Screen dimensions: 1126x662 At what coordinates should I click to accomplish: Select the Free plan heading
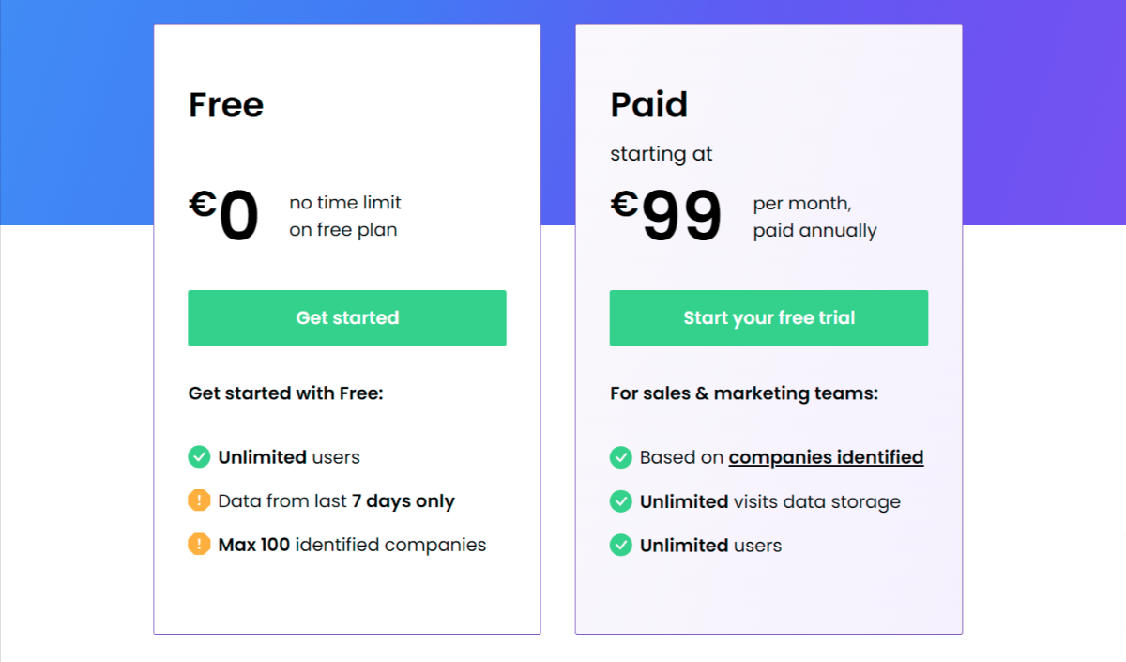226,104
